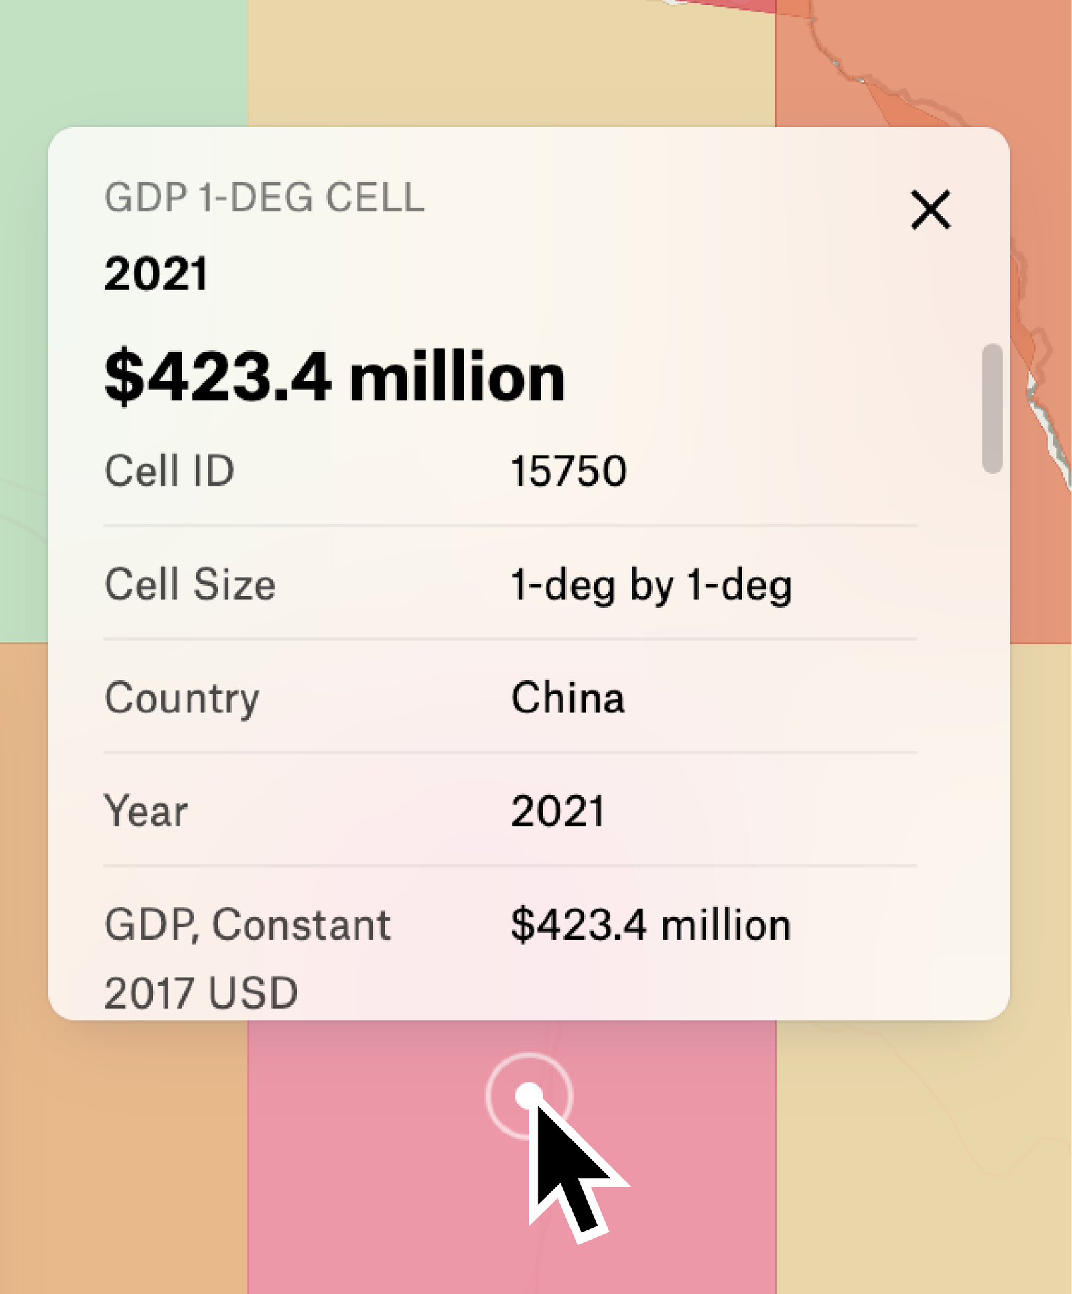The image size is (1072, 1294).
Task: Click the "GDP, Constant 2017 USD" label
Action: coord(247,958)
